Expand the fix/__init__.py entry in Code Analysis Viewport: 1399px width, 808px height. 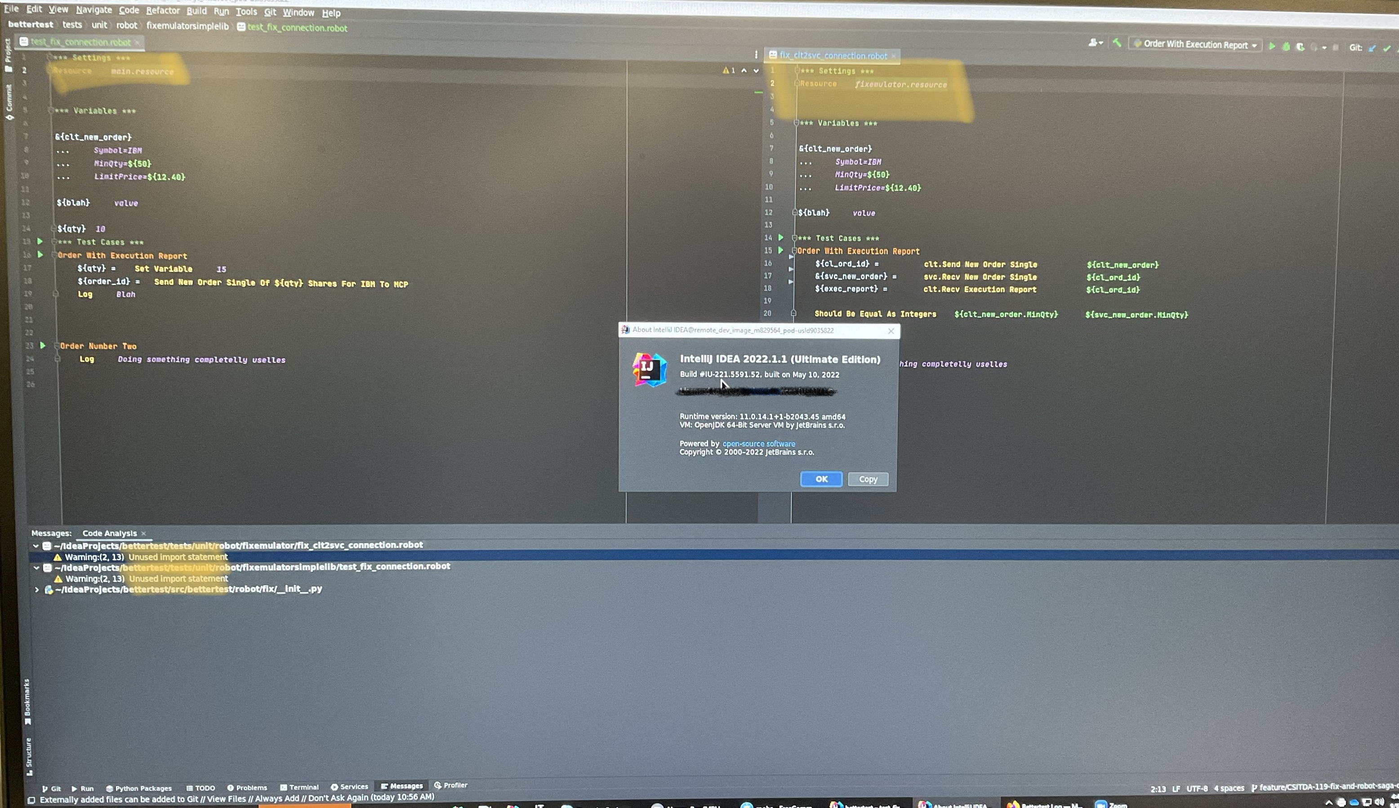(36, 589)
